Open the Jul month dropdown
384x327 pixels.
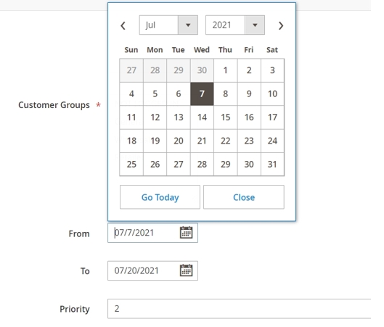click(168, 25)
